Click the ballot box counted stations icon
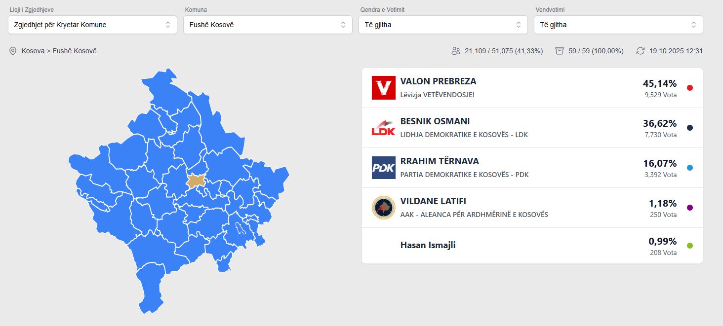 point(560,51)
